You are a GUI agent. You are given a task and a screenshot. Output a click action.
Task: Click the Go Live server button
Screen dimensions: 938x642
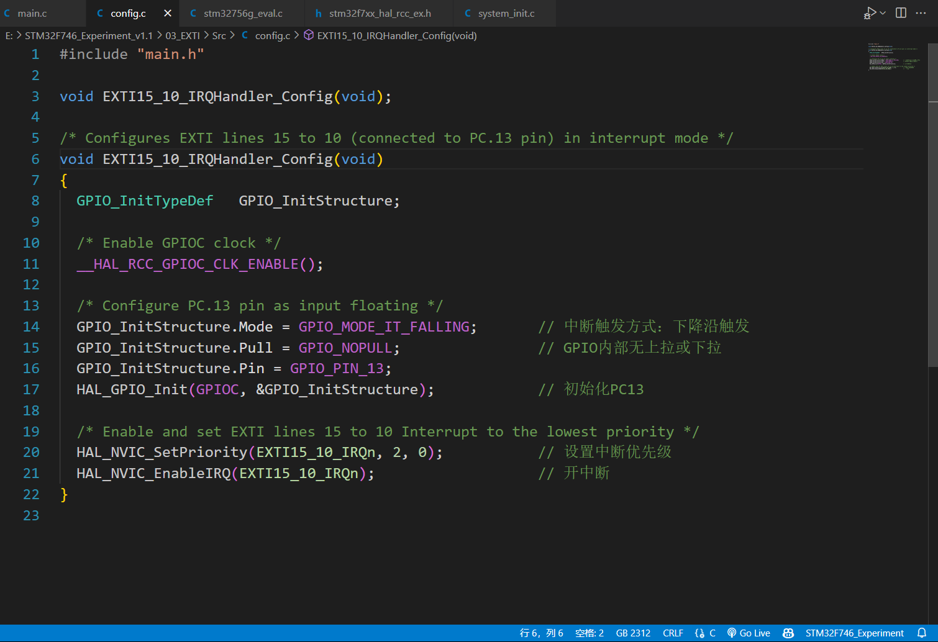749,633
